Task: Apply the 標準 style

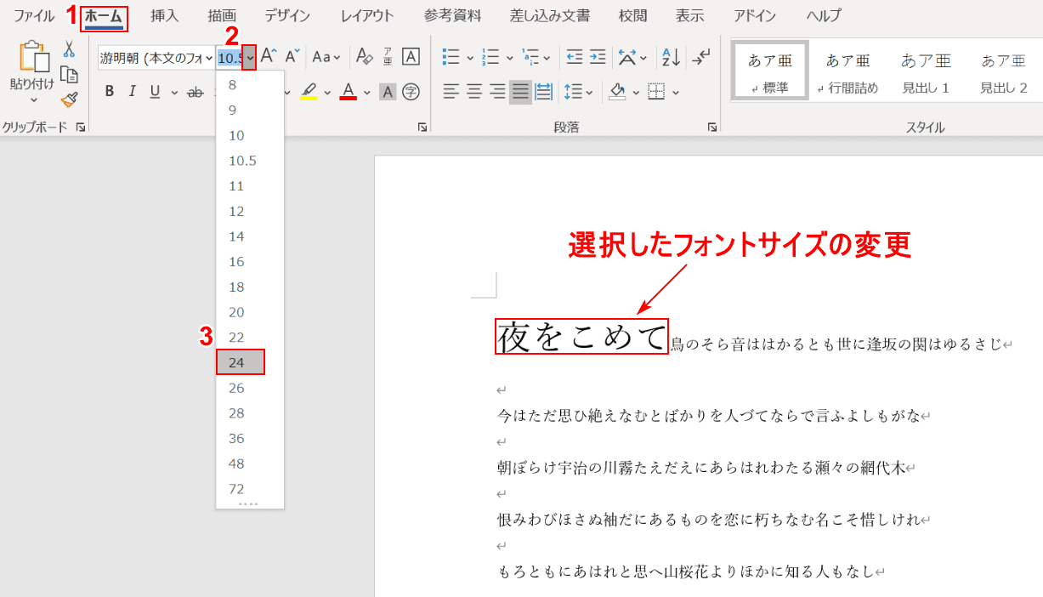Action: [x=769, y=71]
